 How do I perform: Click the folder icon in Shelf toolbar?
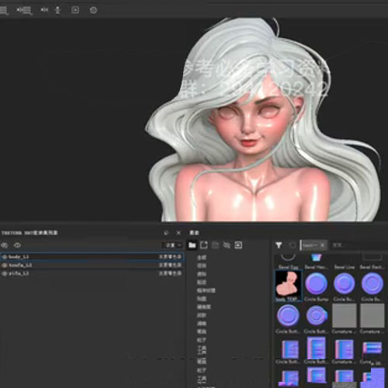[x=192, y=245]
